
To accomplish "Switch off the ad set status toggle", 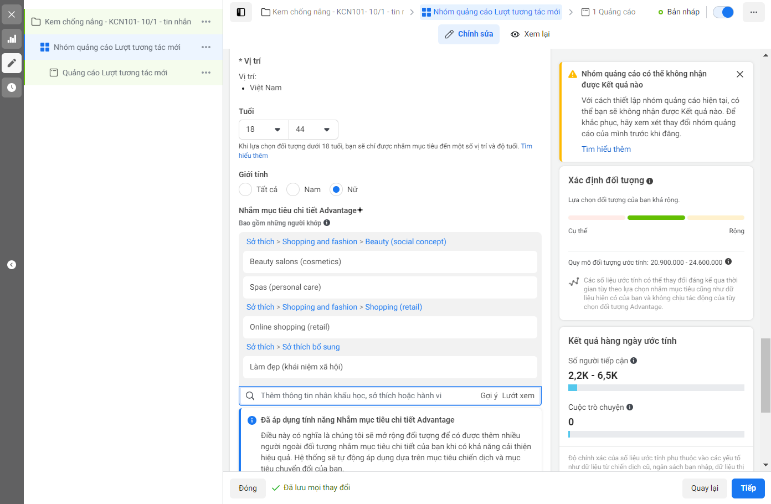I will [723, 12].
